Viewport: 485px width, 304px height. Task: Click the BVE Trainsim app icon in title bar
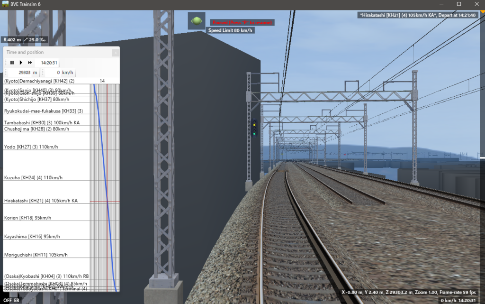pyautogui.click(x=5, y=4)
